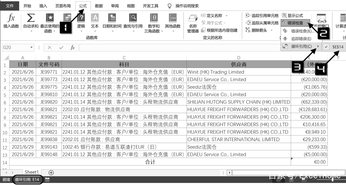Select column C header
The width and height of the screenshot is (346, 185).
[124, 58]
